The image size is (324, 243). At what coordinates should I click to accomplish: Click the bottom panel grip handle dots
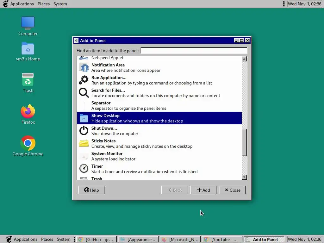(x=74, y=239)
